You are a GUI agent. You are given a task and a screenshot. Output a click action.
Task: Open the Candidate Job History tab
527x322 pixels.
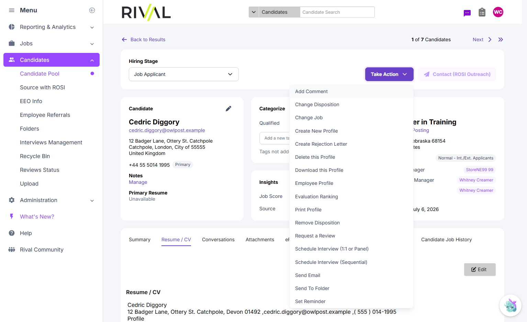pyautogui.click(x=446, y=240)
